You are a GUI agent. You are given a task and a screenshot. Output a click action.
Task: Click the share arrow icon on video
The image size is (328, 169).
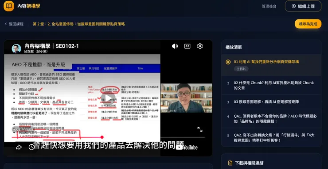point(19,147)
